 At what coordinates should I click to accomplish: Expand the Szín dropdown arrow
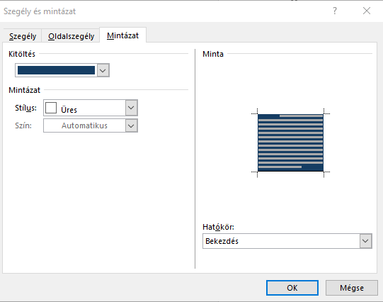click(131, 125)
